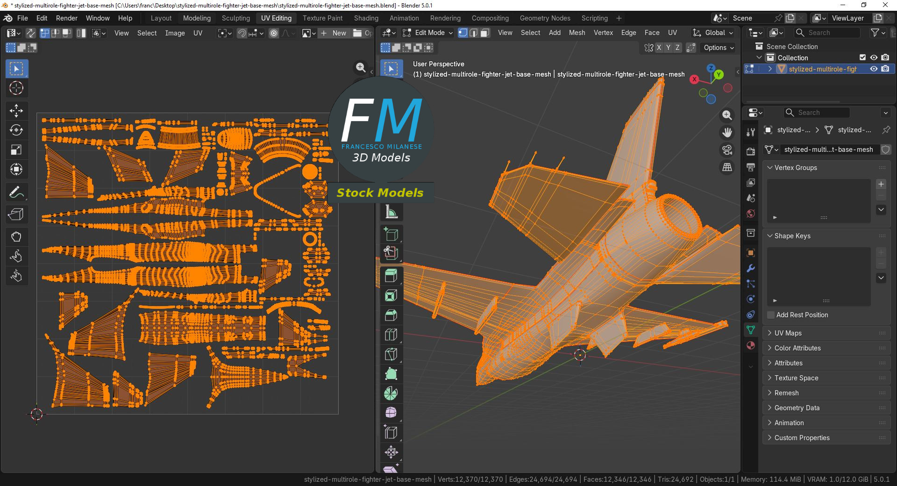Choose the Edge Slide tool
The height and width of the screenshot is (486, 897).
click(391, 433)
